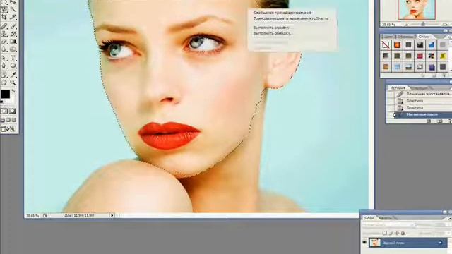The height and width of the screenshot is (254, 452).
Task: Select the Zoom magnifier tool
Action: 13,83
